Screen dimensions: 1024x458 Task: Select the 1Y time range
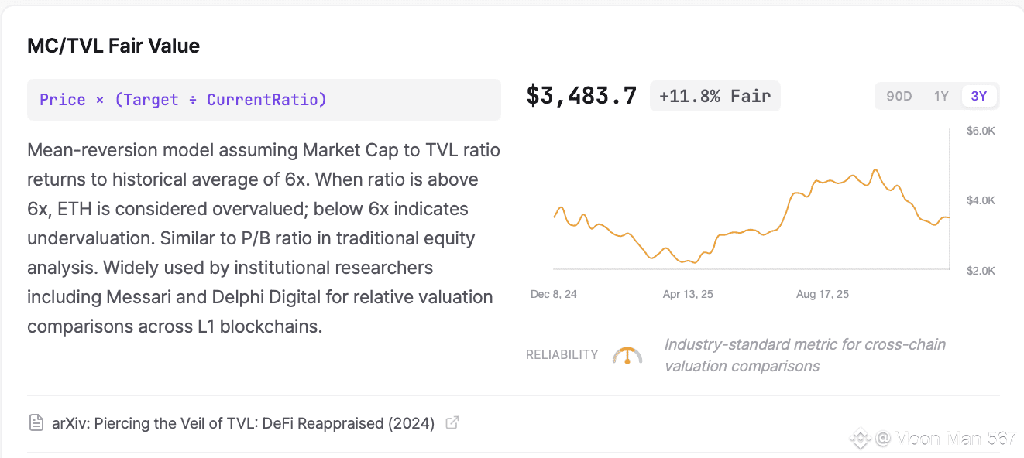click(x=941, y=96)
